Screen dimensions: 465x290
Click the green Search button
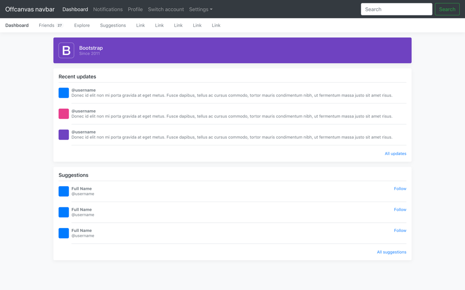[447, 9]
